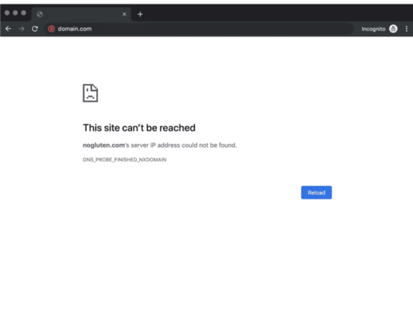Click the forward navigation arrow
This screenshot has width=413, height=310.
pos(22,29)
